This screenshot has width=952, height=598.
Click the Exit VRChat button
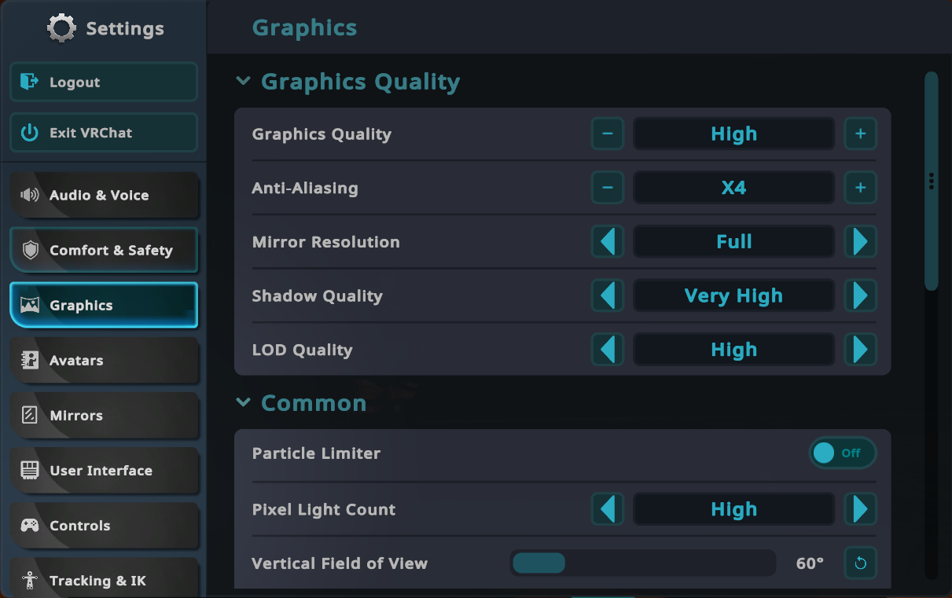[104, 133]
